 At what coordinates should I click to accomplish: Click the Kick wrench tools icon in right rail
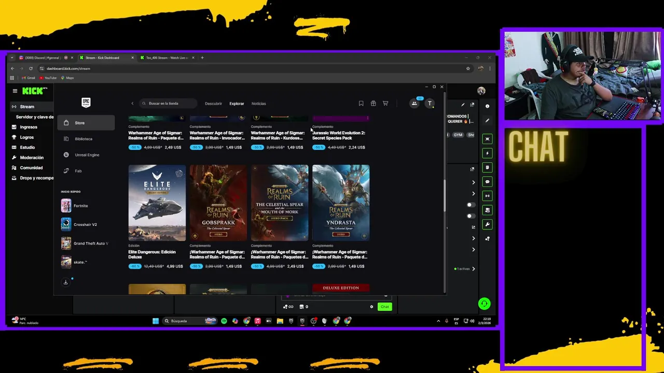[x=487, y=224]
